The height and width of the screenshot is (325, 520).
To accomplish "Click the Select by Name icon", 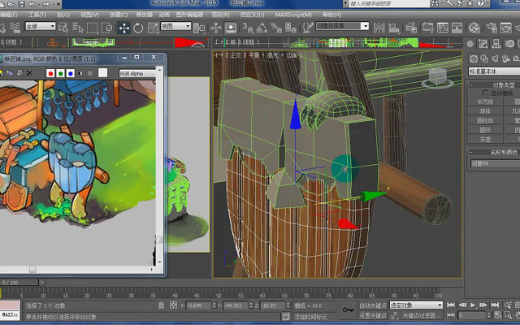I will pos(78,28).
